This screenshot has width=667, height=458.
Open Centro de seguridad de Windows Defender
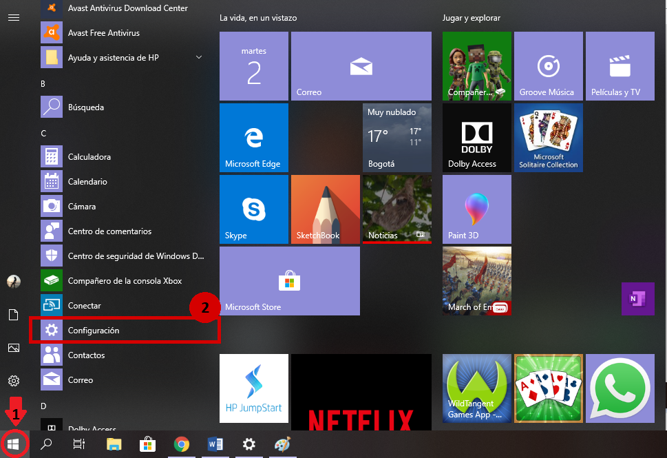123,256
